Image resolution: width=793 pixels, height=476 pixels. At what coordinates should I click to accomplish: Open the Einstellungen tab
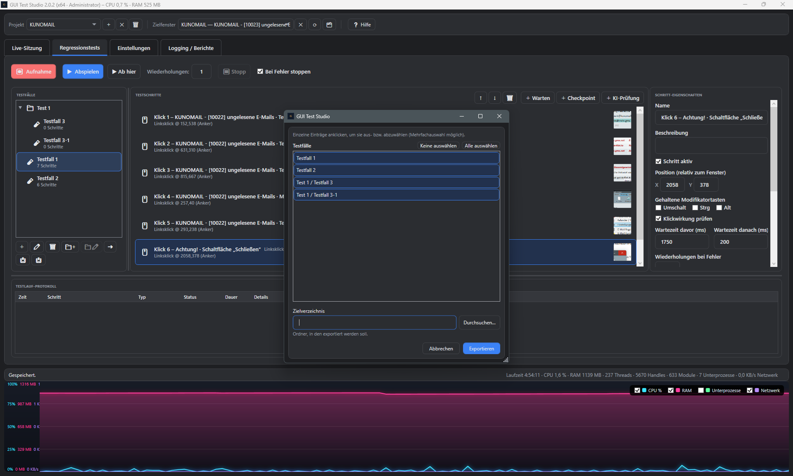(134, 48)
